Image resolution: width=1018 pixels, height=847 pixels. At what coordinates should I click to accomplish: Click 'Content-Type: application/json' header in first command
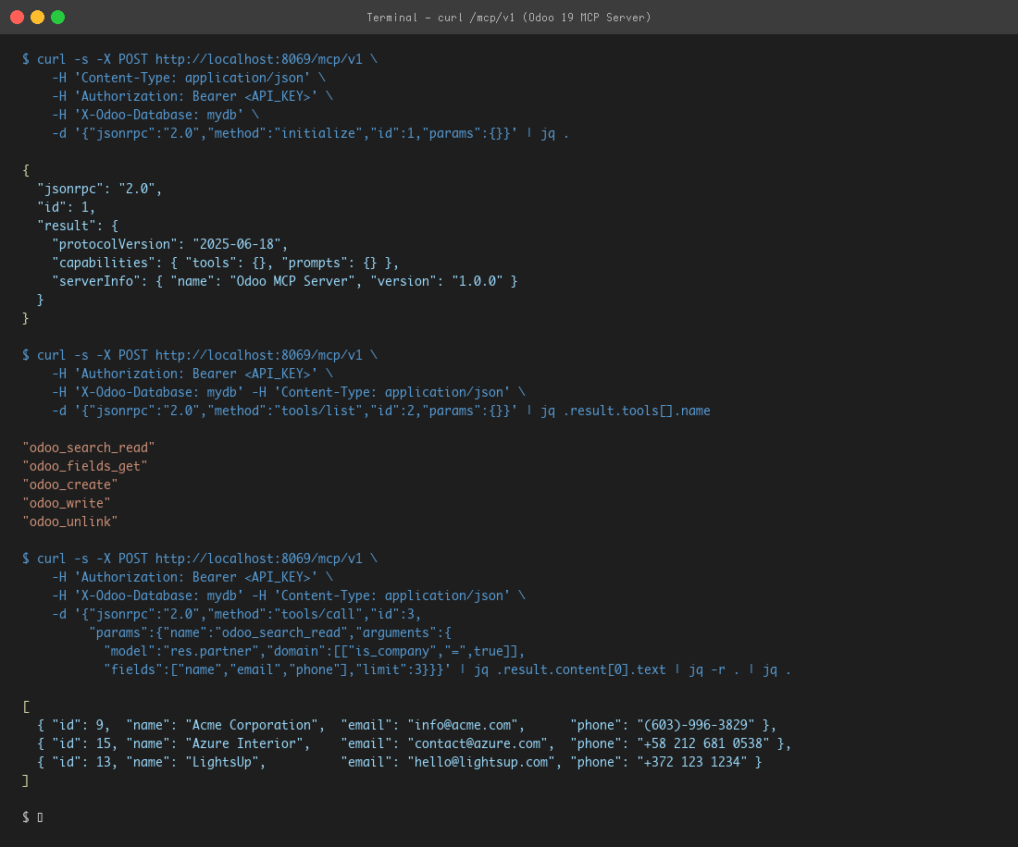pos(192,78)
